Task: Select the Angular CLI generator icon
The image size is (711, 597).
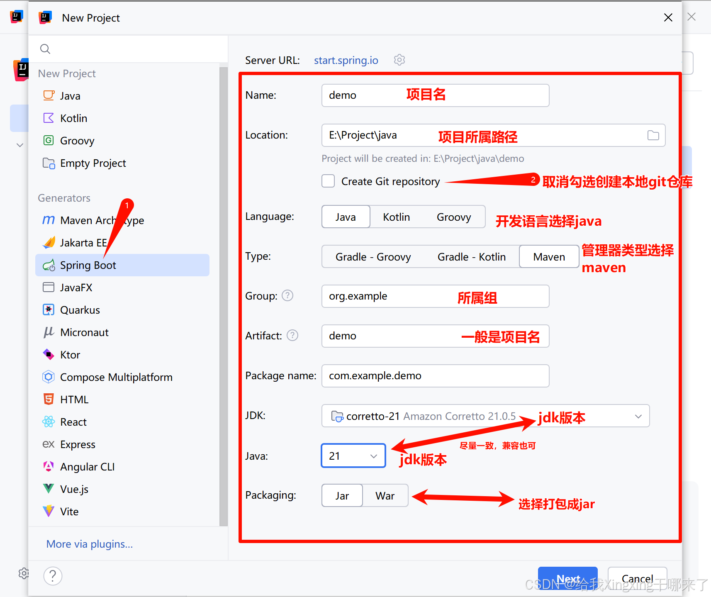Action: click(49, 466)
